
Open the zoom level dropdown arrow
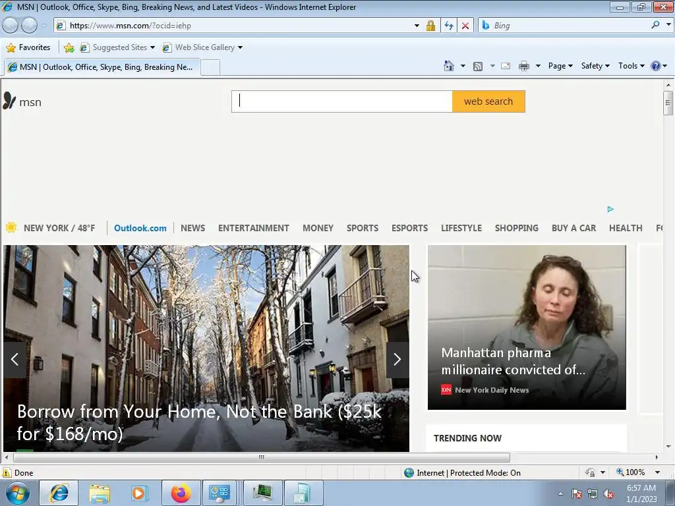(x=657, y=472)
